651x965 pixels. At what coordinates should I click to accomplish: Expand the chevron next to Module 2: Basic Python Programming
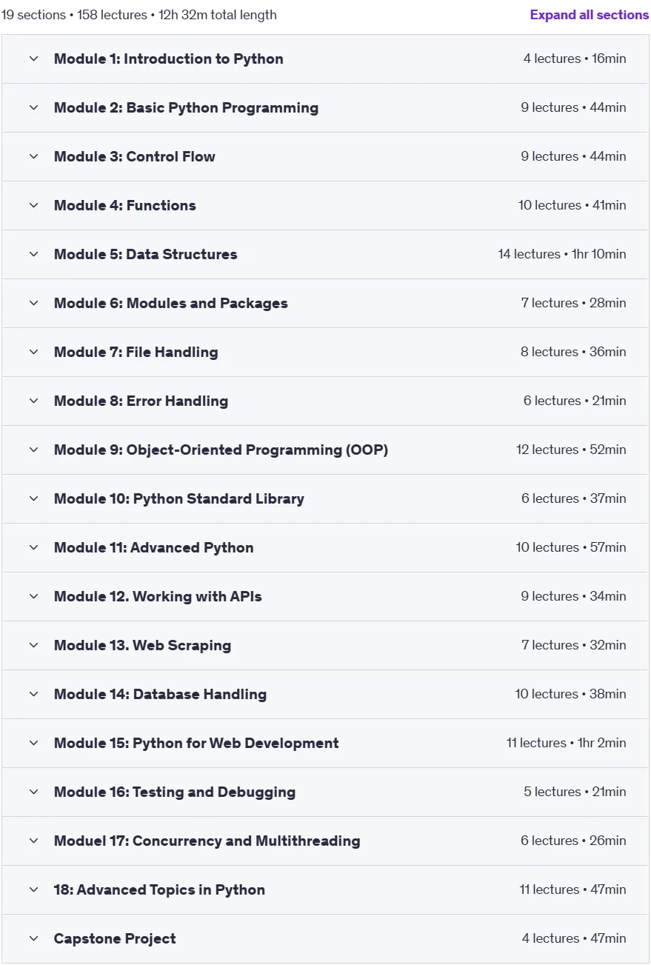point(33,107)
